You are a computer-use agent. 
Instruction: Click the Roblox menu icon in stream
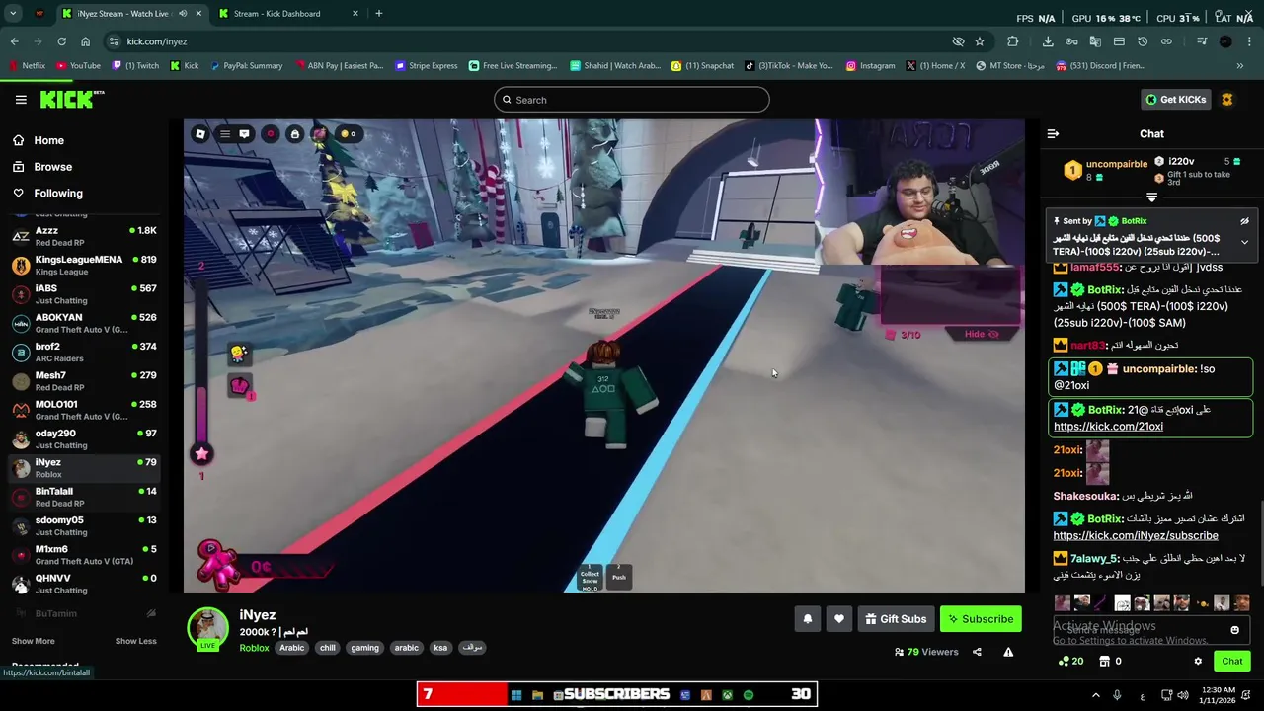pyautogui.click(x=224, y=134)
